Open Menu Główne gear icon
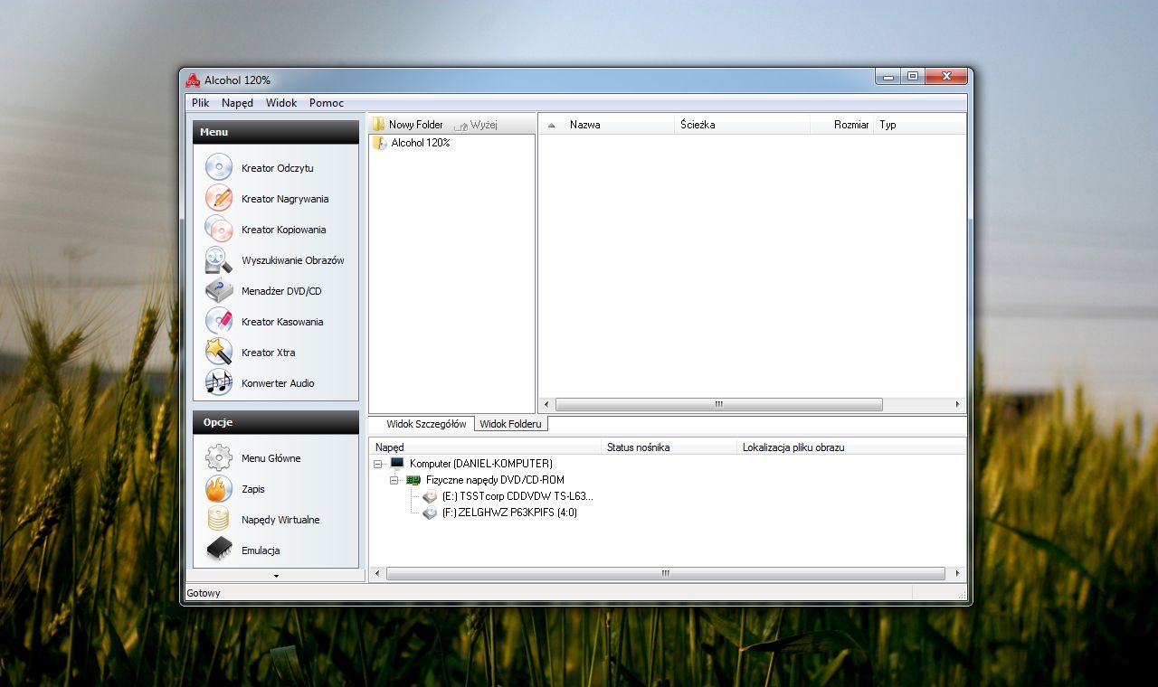This screenshot has width=1158, height=687. [x=219, y=458]
